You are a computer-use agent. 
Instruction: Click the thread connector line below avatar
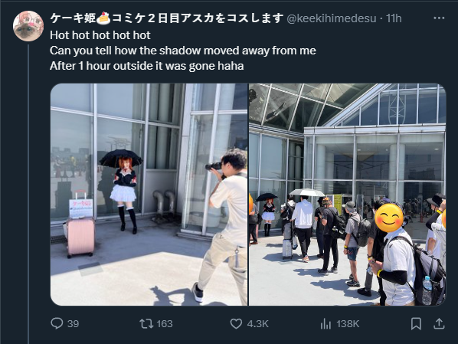pyautogui.click(x=28, y=194)
